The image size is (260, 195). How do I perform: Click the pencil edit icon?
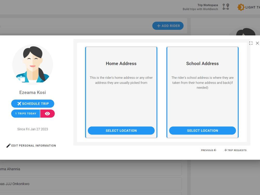(9, 146)
